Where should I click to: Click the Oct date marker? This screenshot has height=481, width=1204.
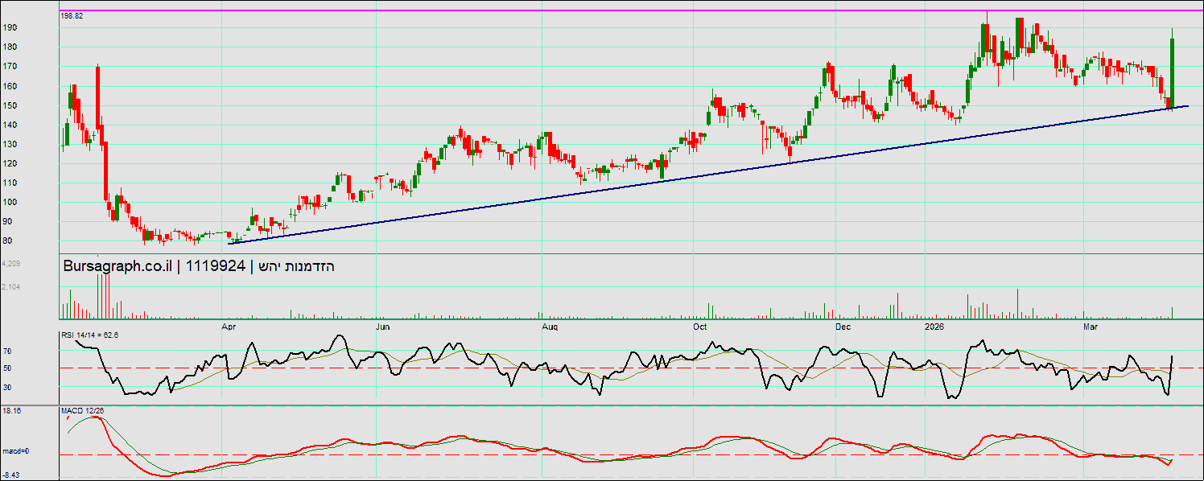(699, 327)
